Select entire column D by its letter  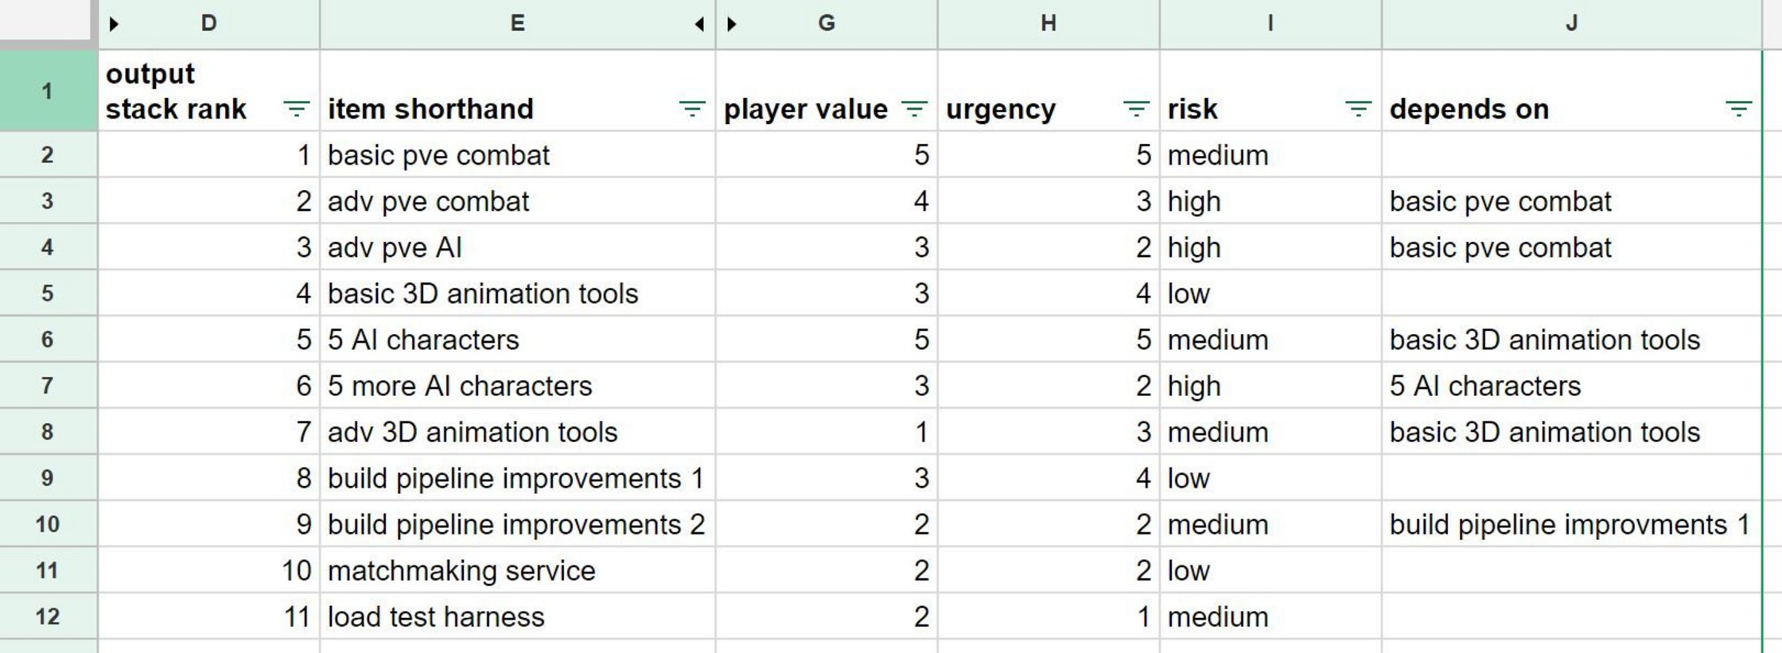[209, 22]
